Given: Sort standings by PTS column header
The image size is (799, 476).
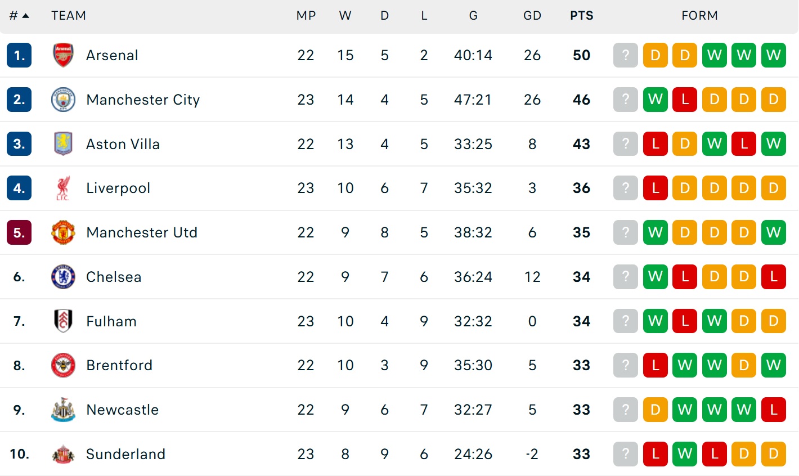Looking at the screenshot, I should (x=581, y=16).
